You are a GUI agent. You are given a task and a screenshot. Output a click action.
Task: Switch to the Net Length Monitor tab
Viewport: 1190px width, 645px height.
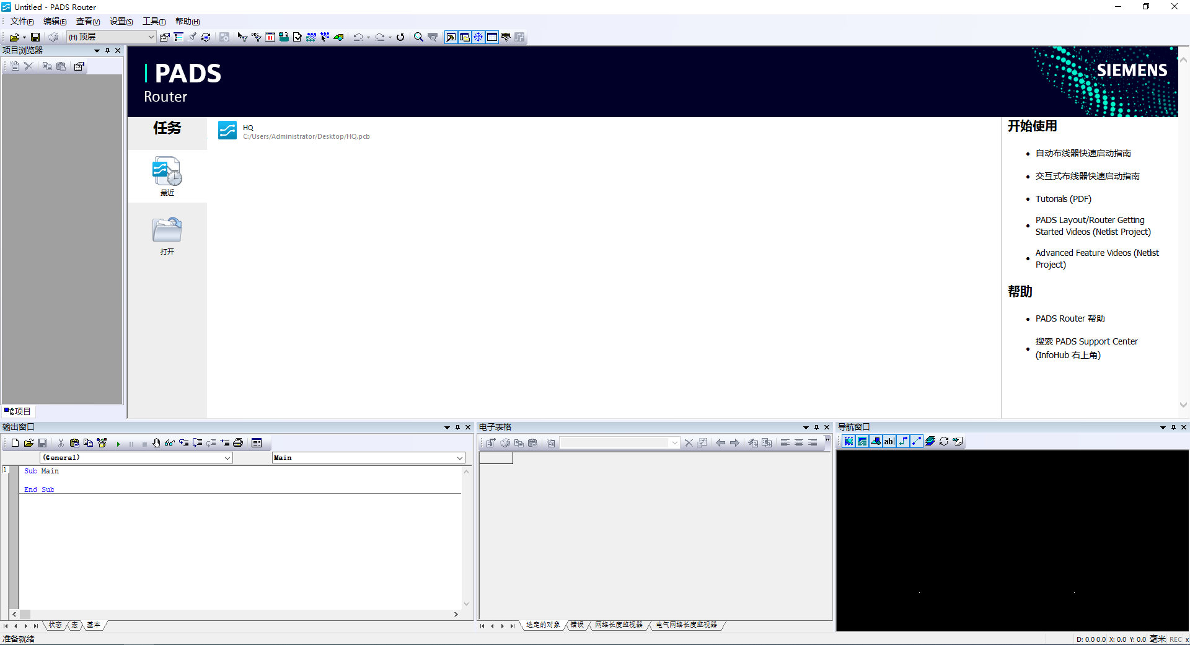tap(619, 625)
